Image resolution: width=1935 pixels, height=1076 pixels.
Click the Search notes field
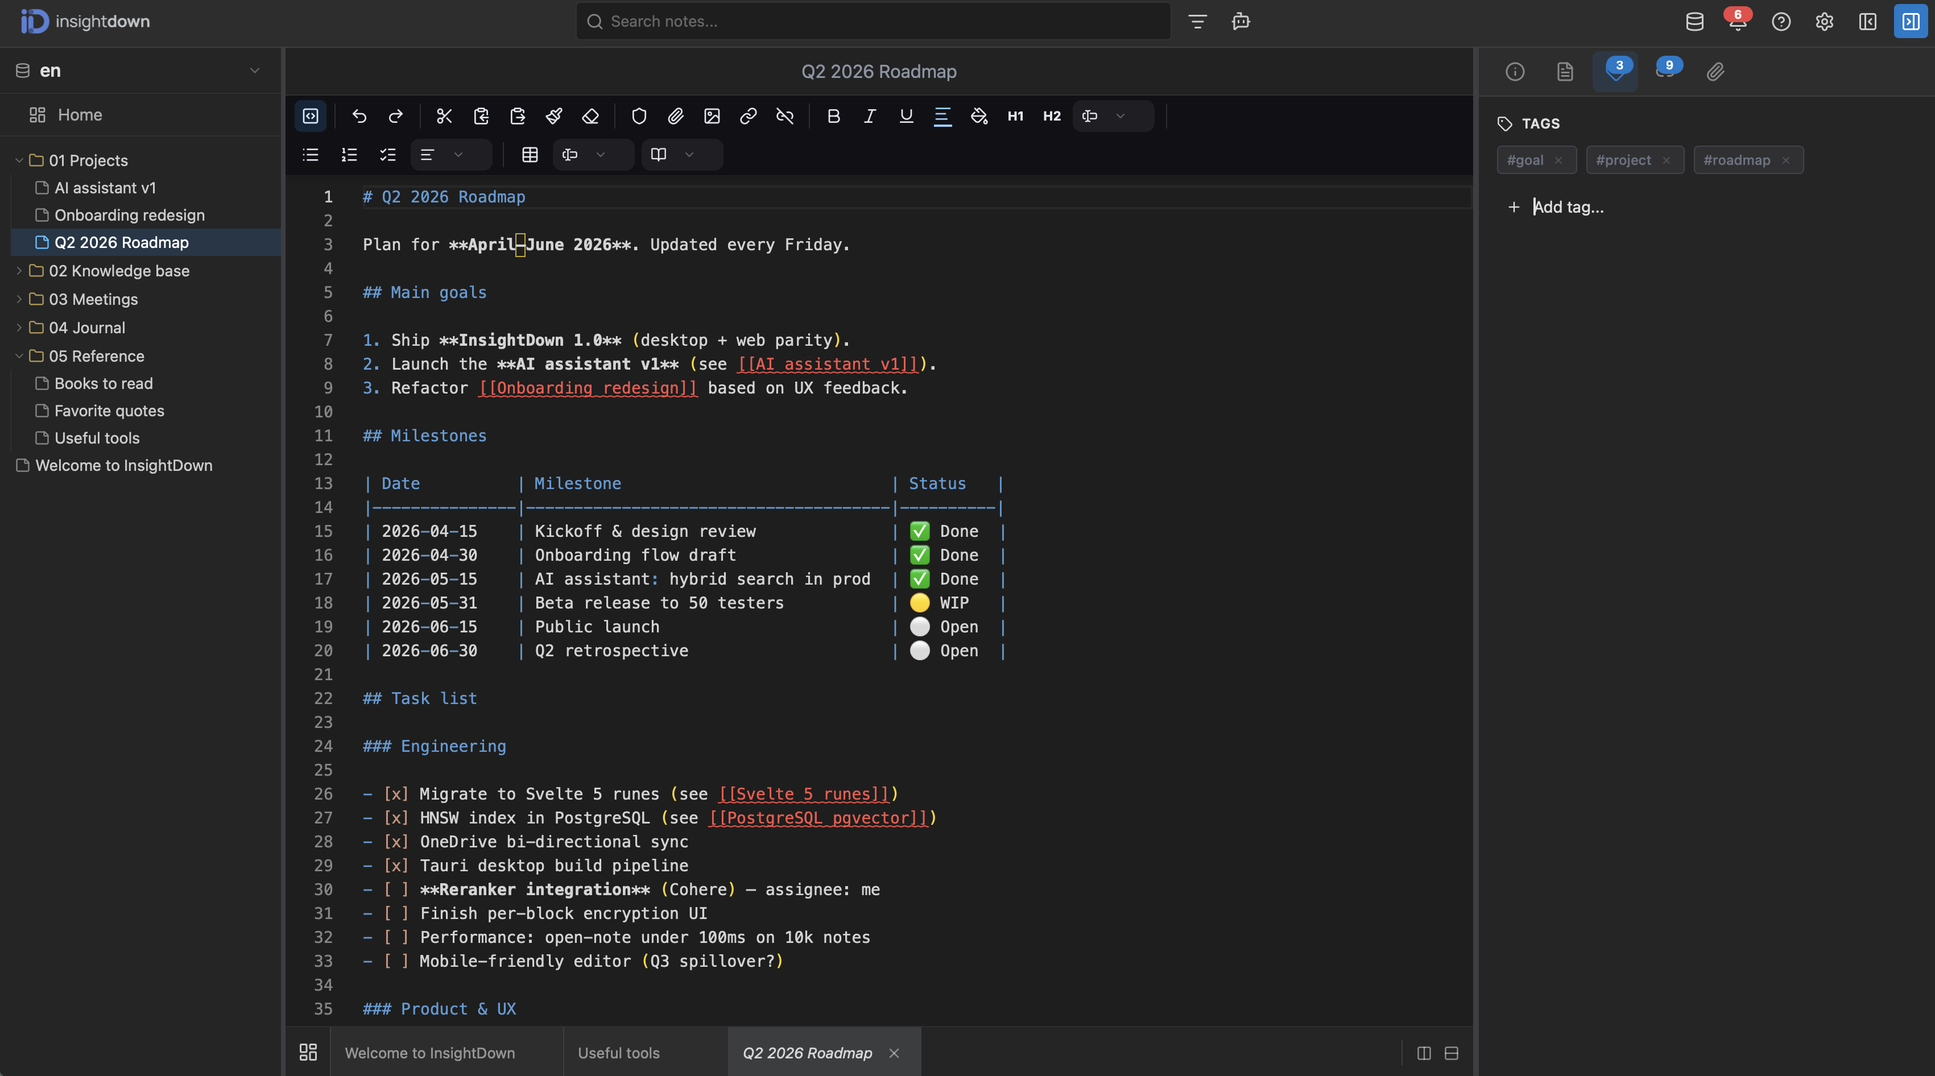click(x=873, y=21)
